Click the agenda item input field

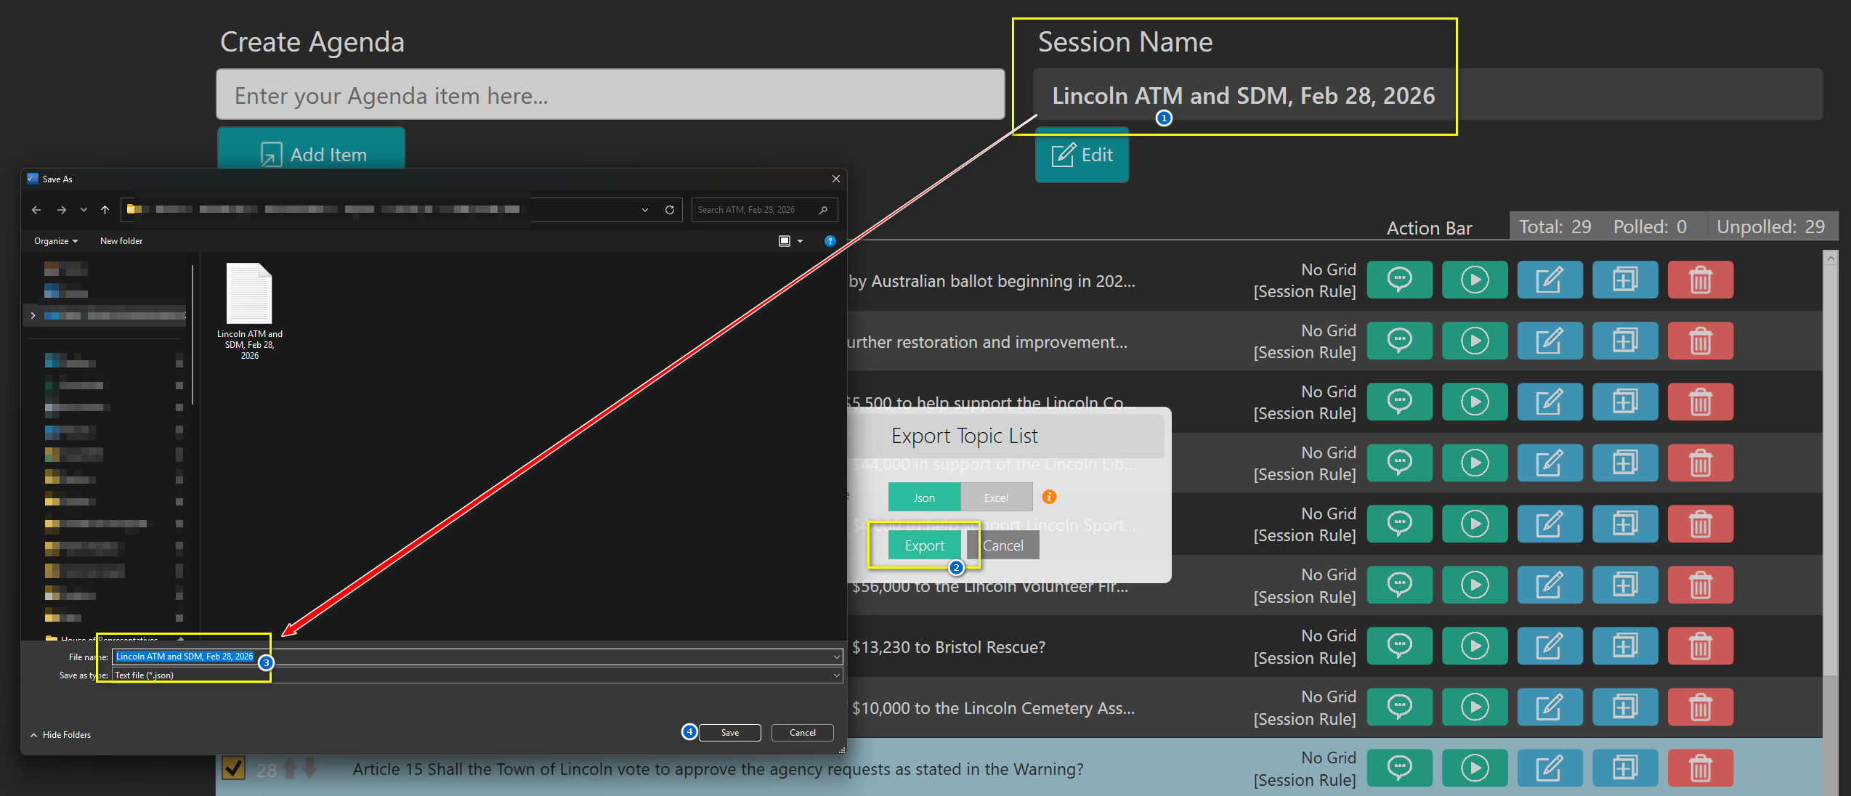[x=610, y=95]
